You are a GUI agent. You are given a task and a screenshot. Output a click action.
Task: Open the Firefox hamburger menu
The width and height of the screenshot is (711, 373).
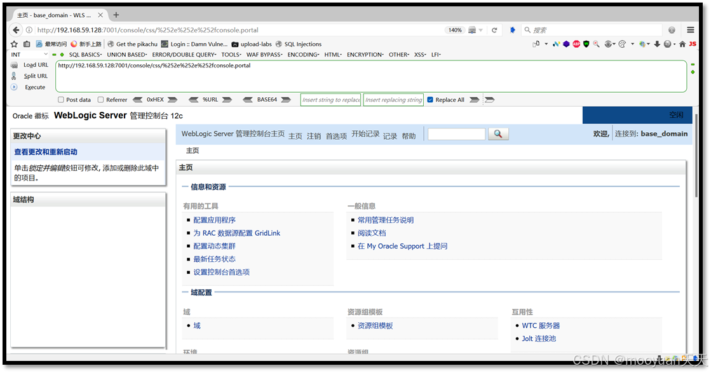pos(691,30)
